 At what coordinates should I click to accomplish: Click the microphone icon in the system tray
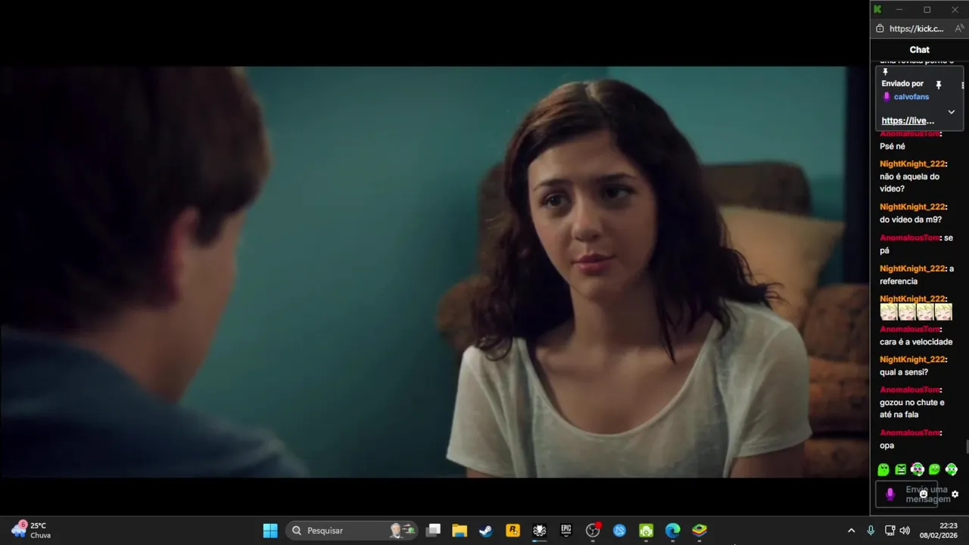coord(871,531)
